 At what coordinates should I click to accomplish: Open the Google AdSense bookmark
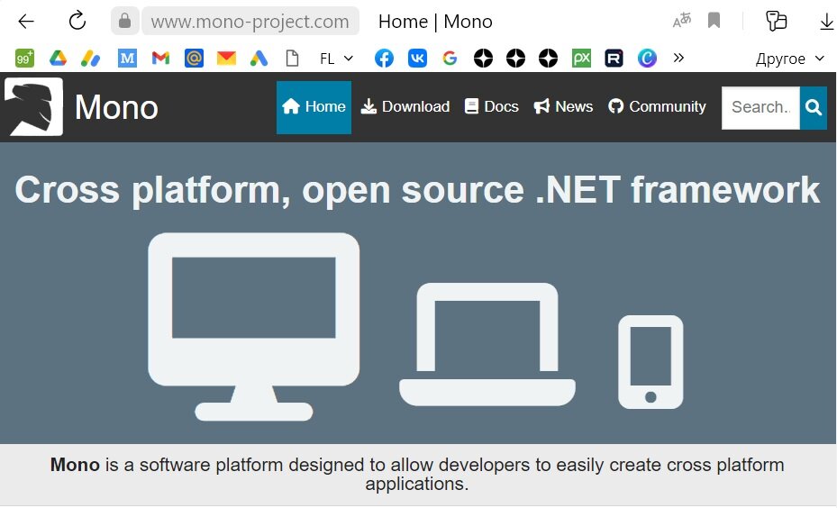point(90,59)
